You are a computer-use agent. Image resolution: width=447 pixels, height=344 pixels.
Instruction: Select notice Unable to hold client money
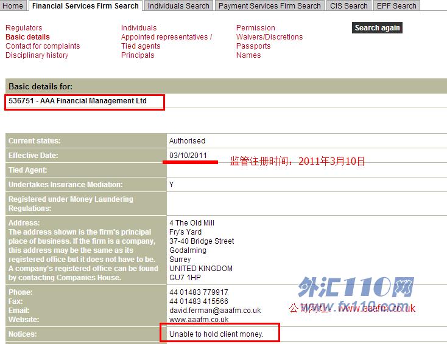click(x=216, y=334)
